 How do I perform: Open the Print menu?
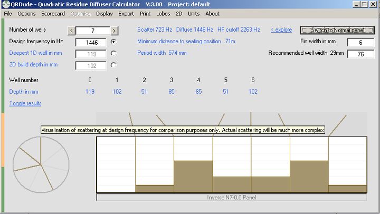(x=145, y=14)
